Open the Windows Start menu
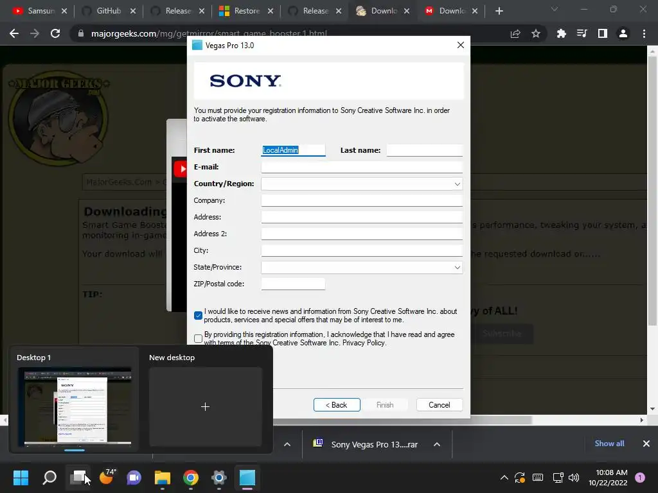Viewport: 658px width, 493px height. coord(21,478)
